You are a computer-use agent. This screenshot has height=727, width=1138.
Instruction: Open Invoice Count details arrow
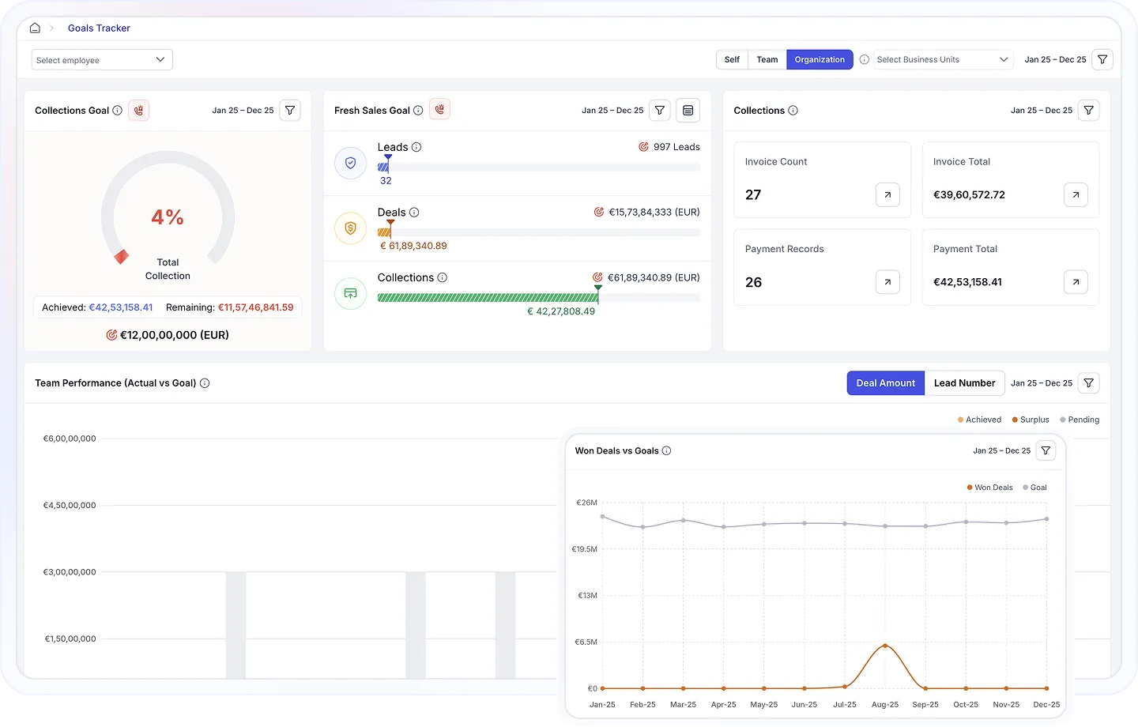pyautogui.click(x=887, y=195)
